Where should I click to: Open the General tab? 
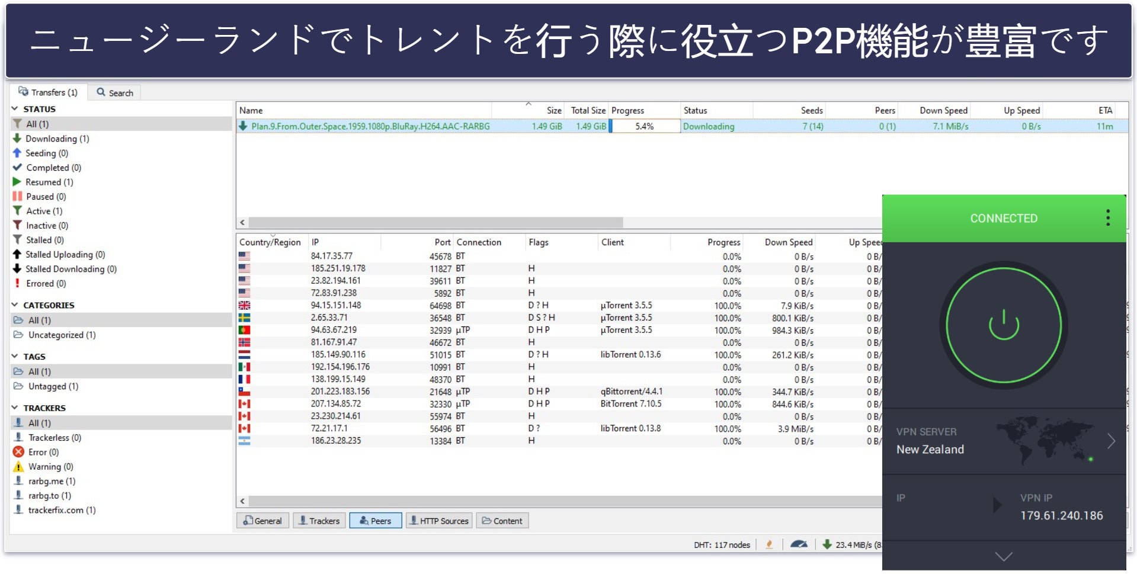coord(262,521)
